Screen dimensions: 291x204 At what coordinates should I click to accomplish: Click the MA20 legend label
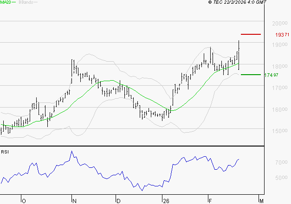(6, 2)
